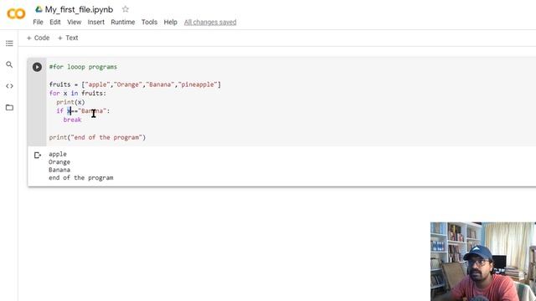Click the 'break' statement

[x=73, y=120]
